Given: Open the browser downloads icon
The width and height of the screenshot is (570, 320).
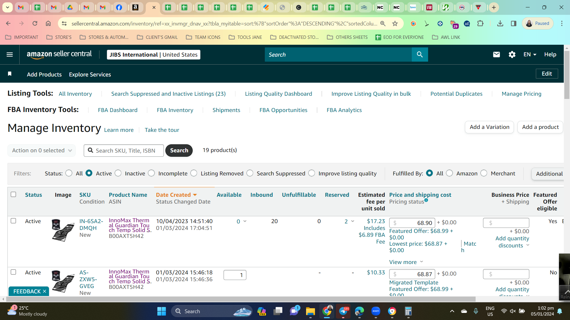Looking at the screenshot, I should [500, 23].
